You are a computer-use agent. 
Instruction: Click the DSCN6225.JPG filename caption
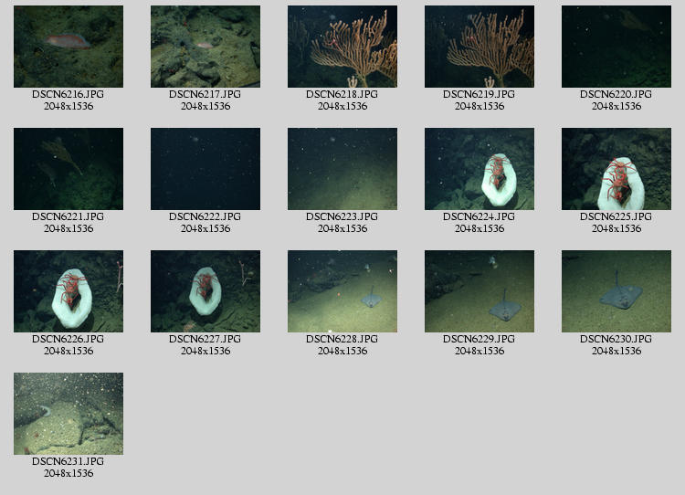616,217
